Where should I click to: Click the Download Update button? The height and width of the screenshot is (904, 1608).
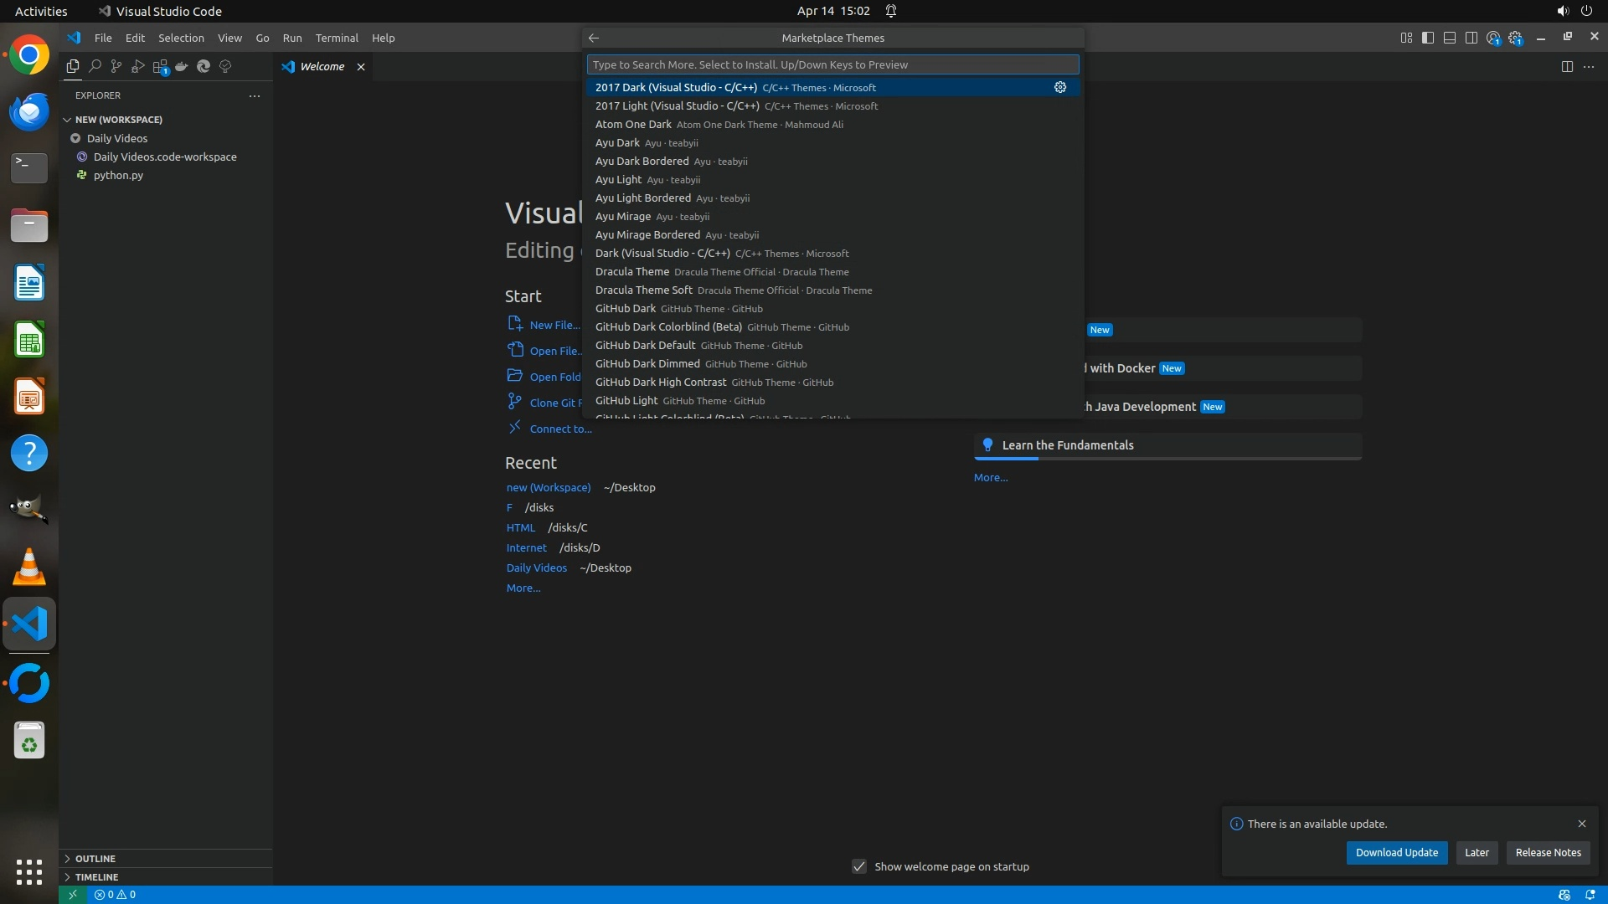1396,852
